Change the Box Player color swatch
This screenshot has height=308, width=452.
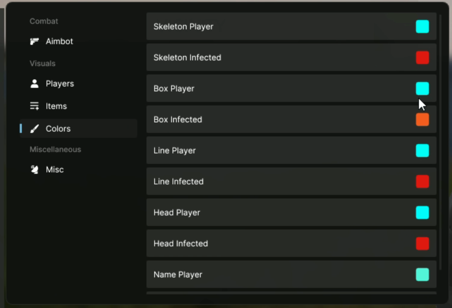click(x=422, y=89)
